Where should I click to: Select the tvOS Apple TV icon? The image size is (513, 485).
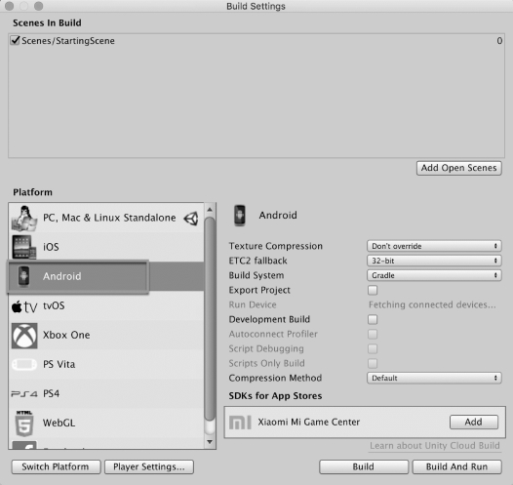(x=24, y=306)
